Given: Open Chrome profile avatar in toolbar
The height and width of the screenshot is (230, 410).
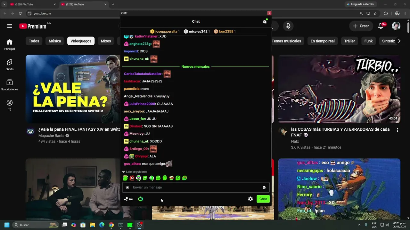Looking at the screenshot, I should click(x=397, y=13).
